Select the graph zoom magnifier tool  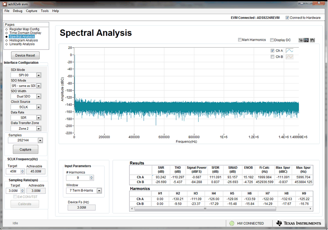[x=307, y=40]
